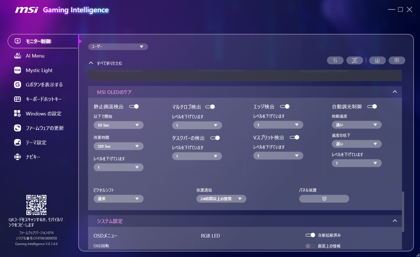Click the QR code mobile link instruction text

point(36,222)
